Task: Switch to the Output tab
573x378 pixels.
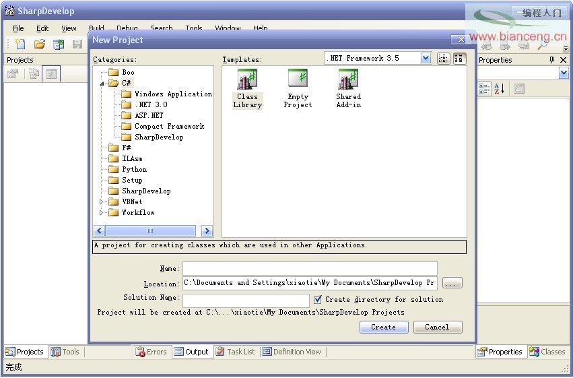Action: point(191,352)
